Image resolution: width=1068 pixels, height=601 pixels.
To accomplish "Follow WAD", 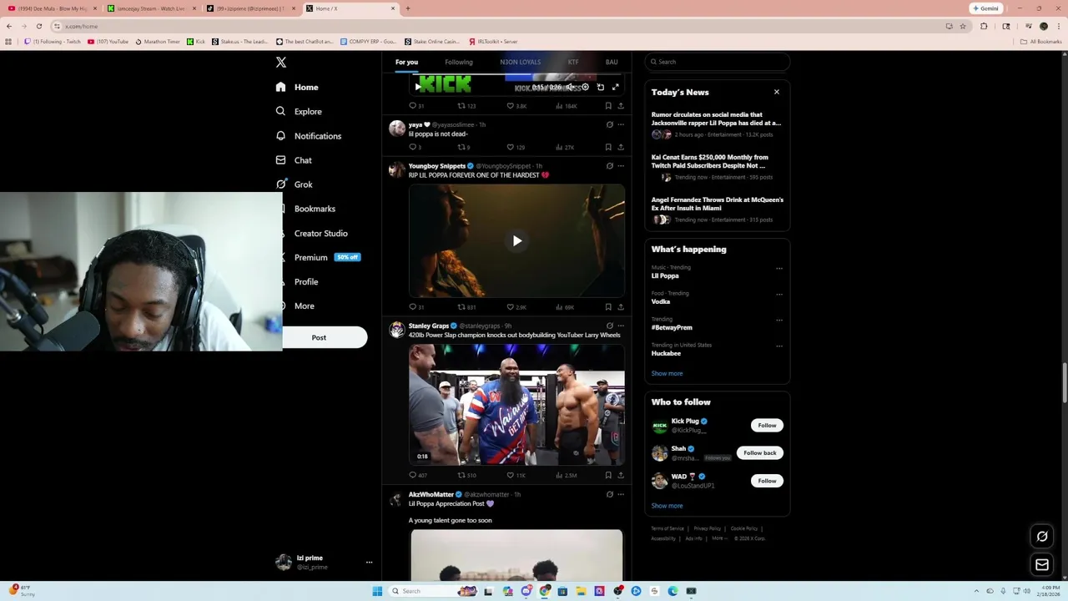I will point(767,481).
